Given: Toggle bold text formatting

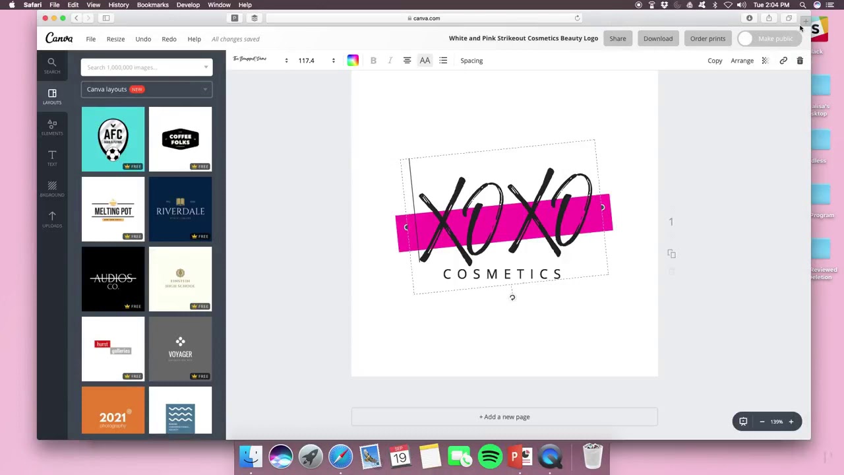Looking at the screenshot, I should (x=373, y=61).
